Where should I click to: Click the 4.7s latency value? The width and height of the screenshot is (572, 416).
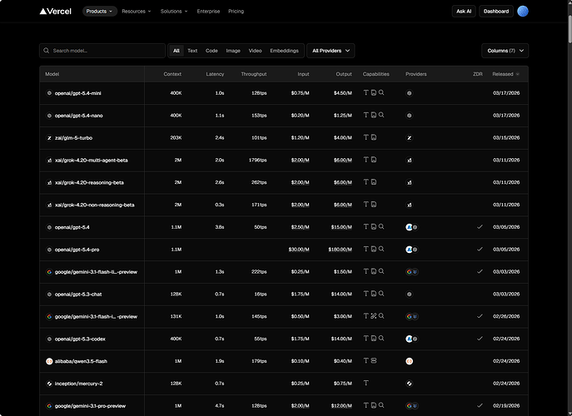[x=220, y=406]
